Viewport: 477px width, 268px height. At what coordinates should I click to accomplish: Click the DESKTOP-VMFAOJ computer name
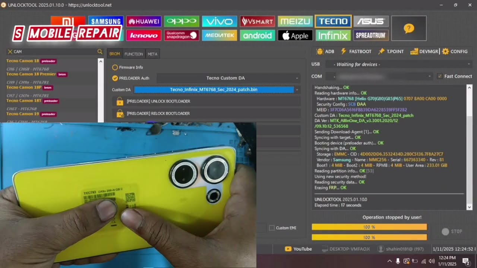pyautogui.click(x=346, y=249)
